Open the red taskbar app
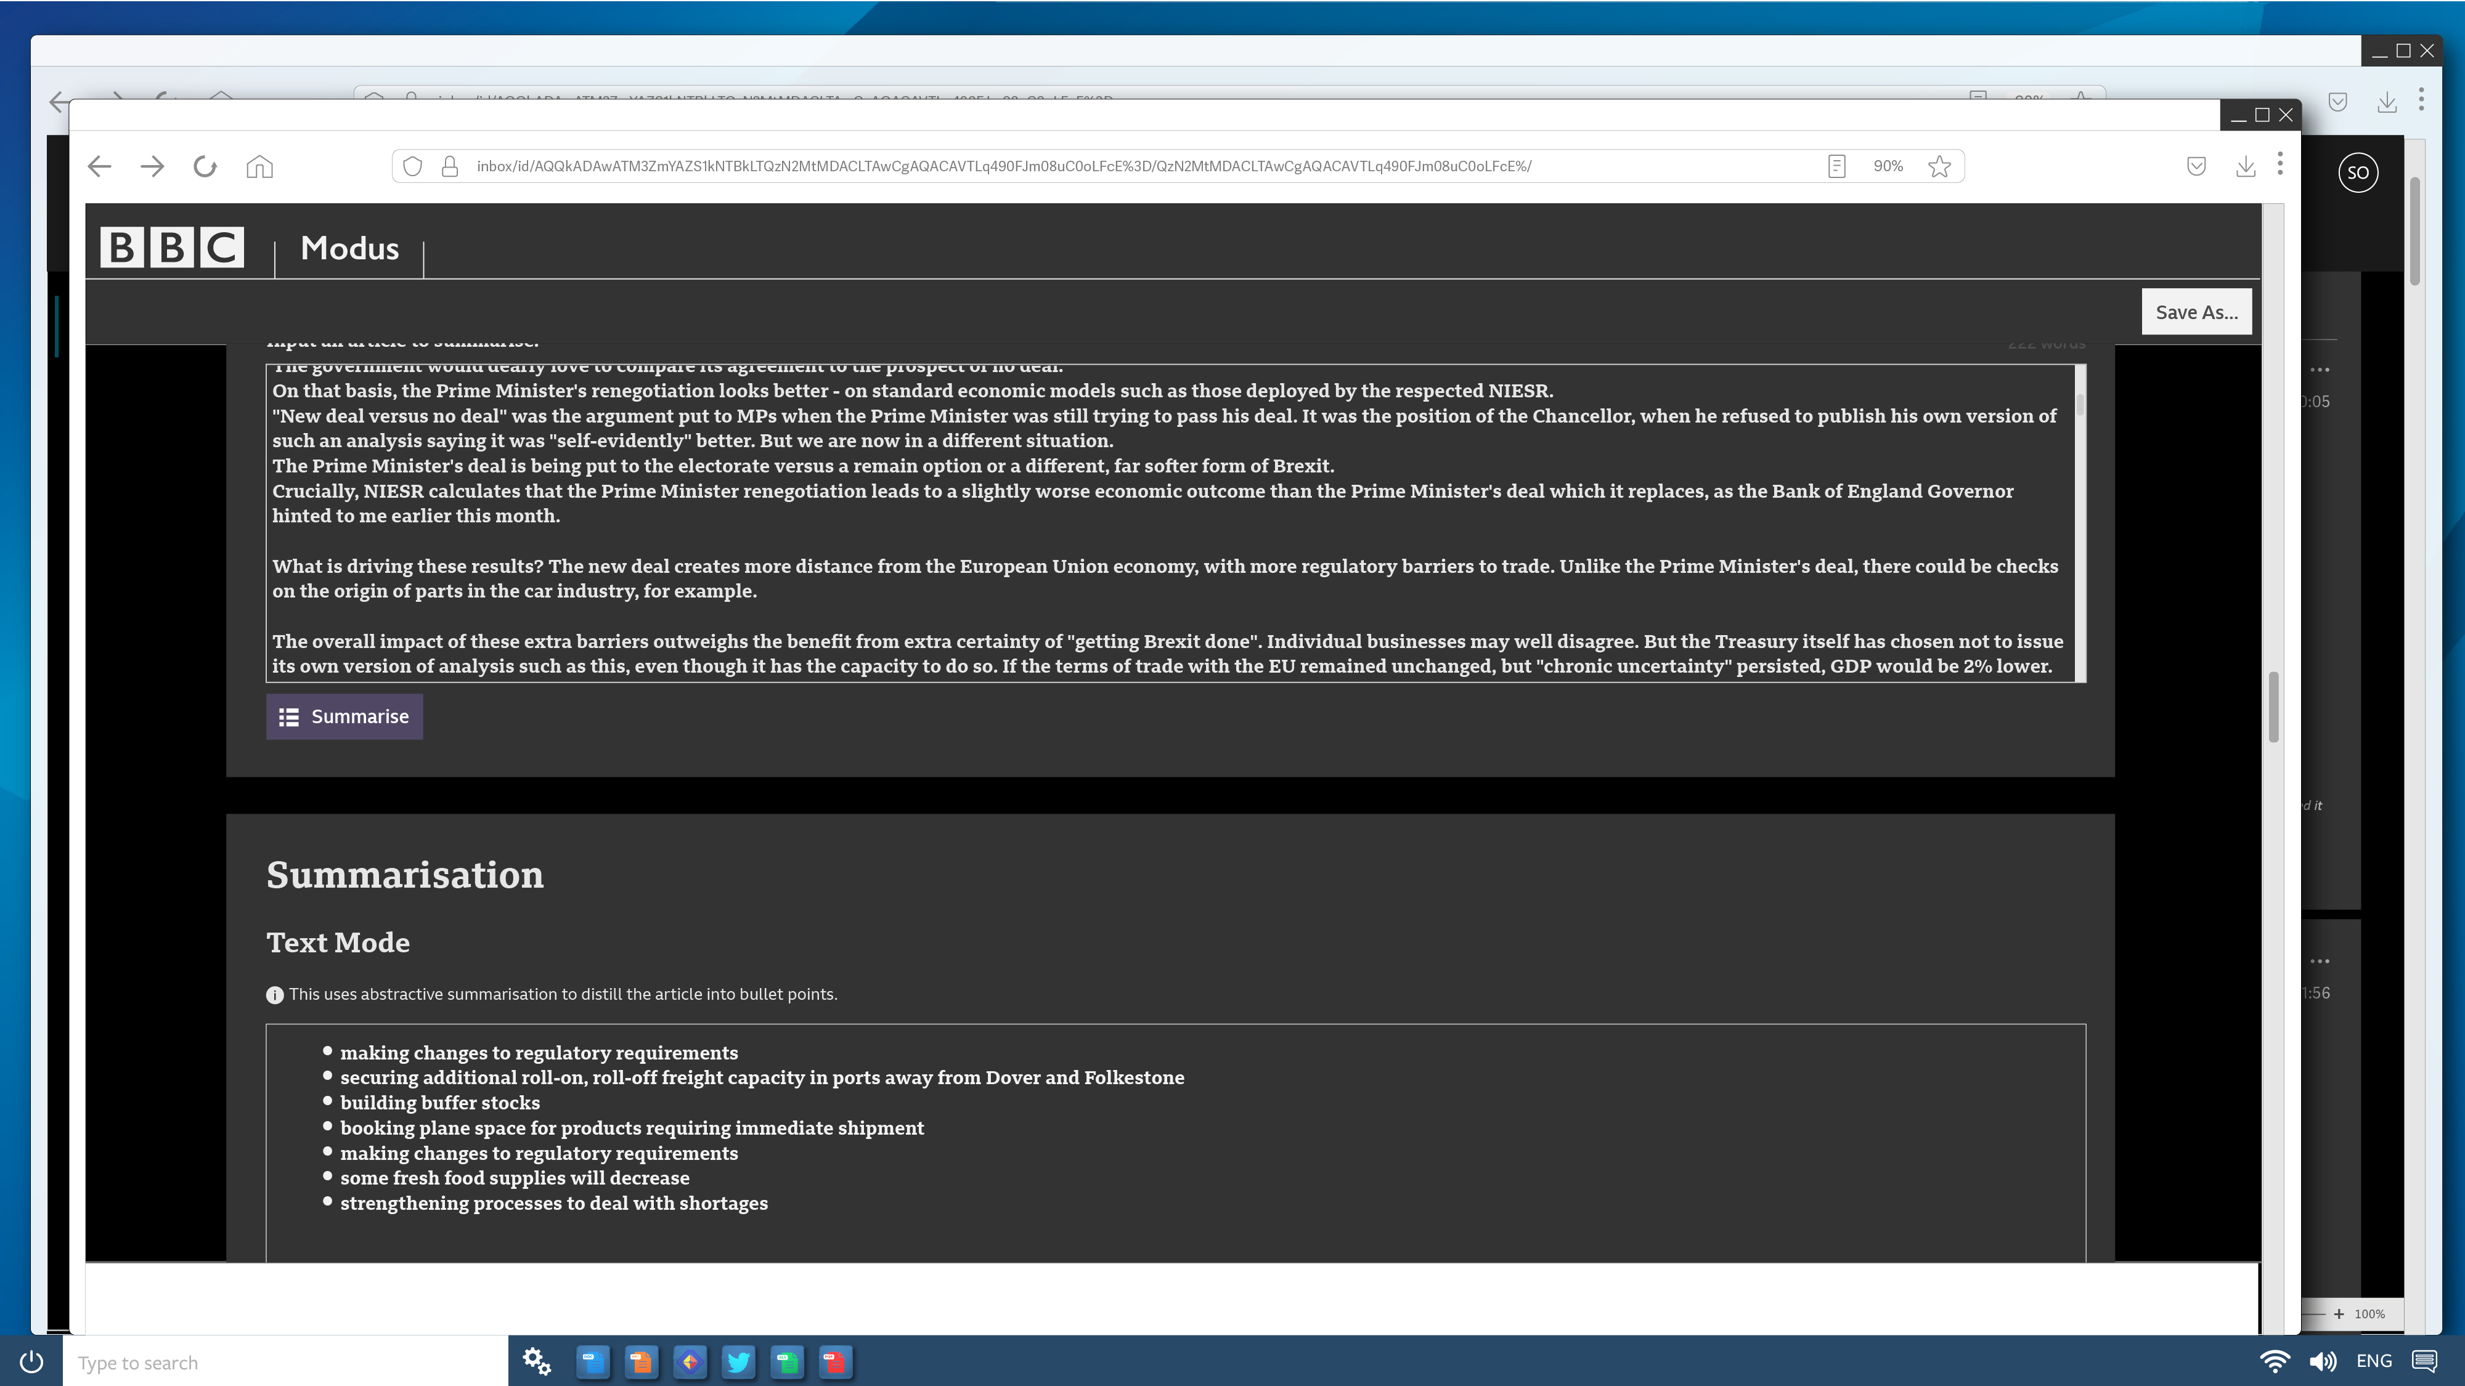Viewport: 2465px width, 1386px height. point(836,1361)
